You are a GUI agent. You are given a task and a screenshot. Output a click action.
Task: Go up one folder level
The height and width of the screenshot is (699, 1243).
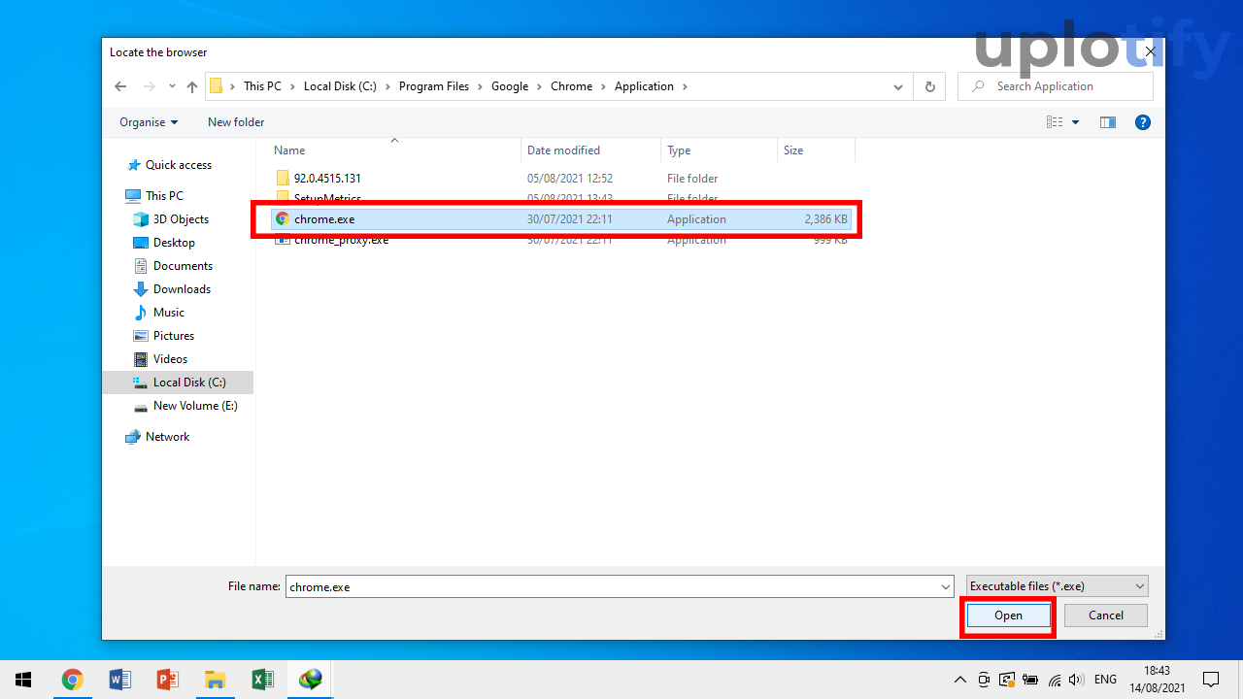pos(192,86)
